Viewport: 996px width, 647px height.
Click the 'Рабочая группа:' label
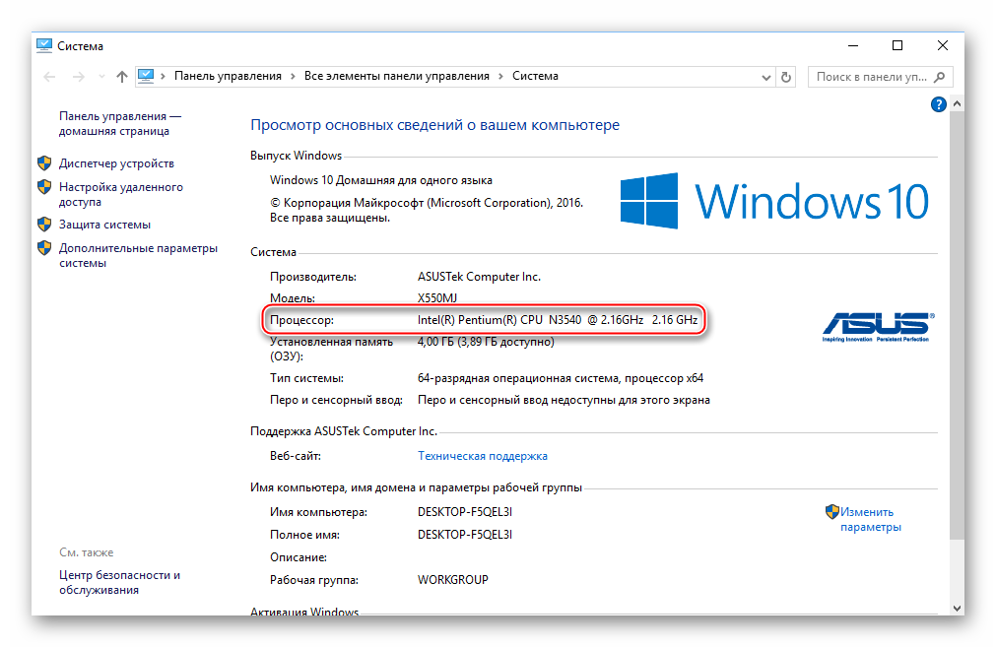click(x=314, y=580)
